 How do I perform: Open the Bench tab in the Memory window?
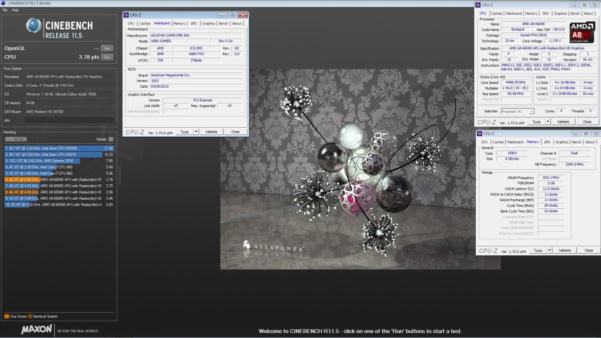[x=577, y=142]
